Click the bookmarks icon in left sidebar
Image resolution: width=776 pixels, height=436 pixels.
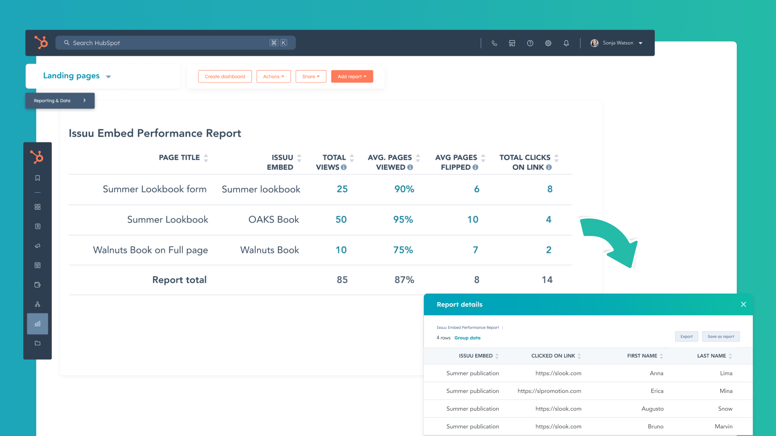[37, 178]
